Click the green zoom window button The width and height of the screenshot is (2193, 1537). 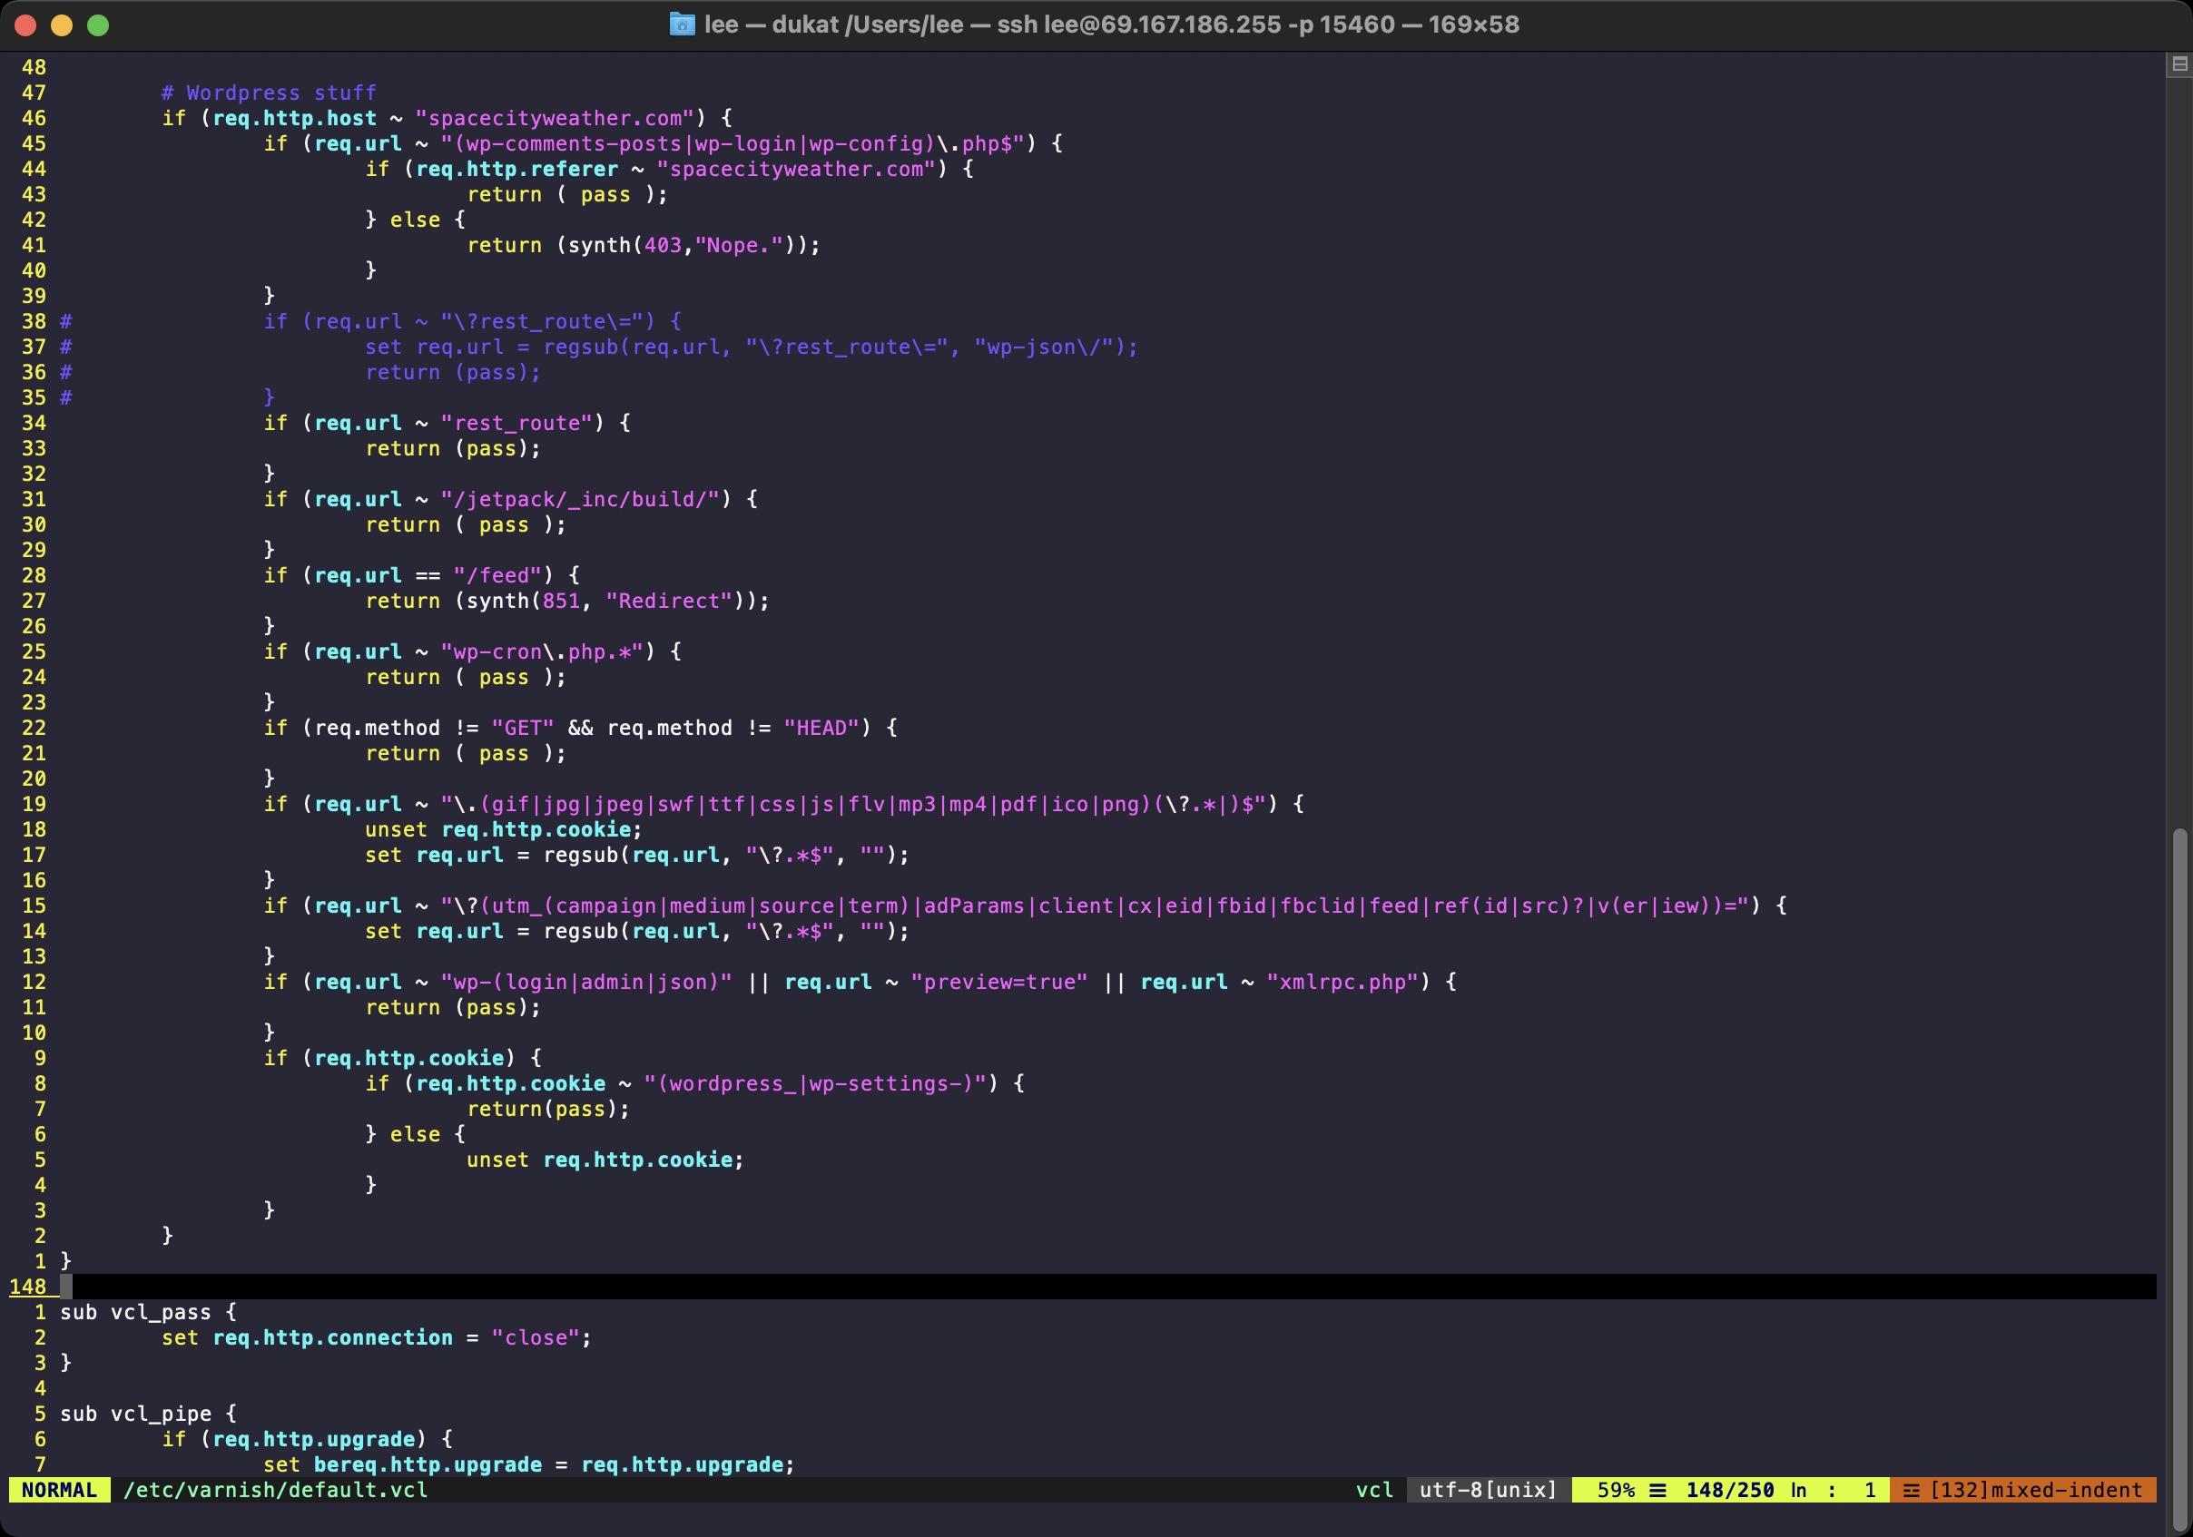(x=98, y=24)
